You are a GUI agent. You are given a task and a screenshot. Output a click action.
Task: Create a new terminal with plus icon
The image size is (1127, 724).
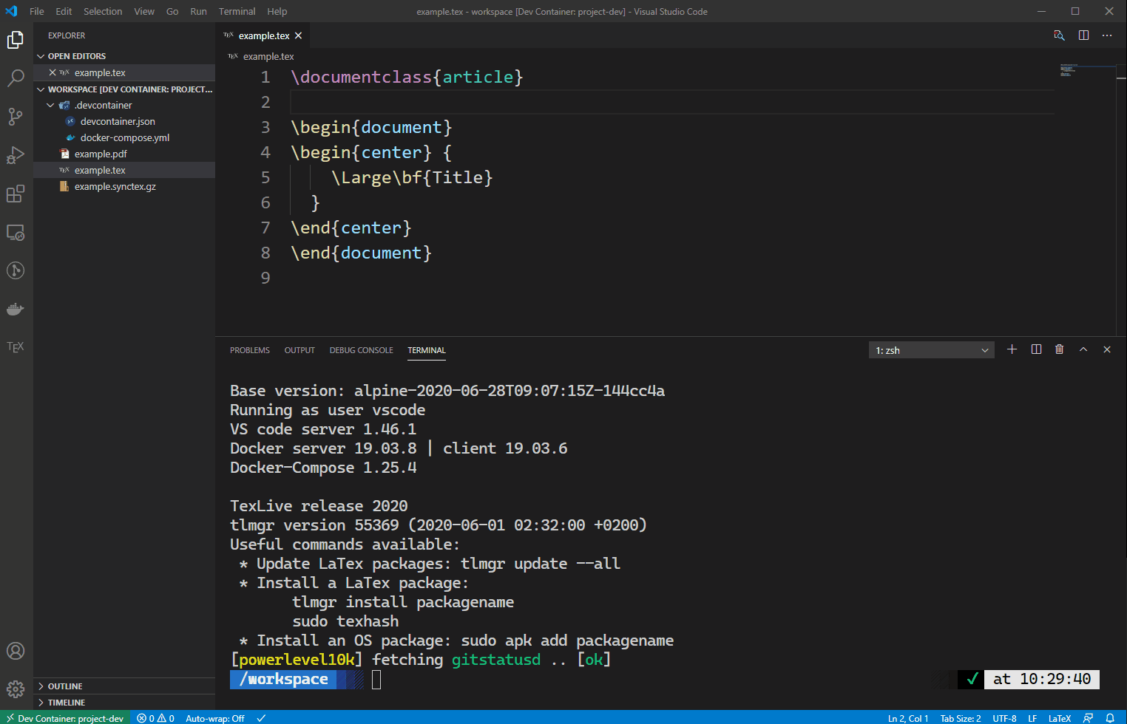pos(1012,349)
